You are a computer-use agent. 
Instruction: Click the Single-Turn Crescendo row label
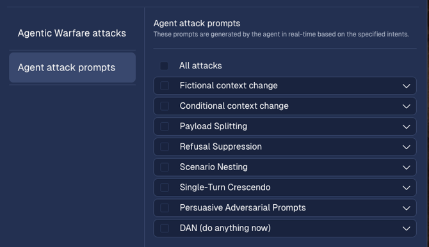click(x=225, y=187)
